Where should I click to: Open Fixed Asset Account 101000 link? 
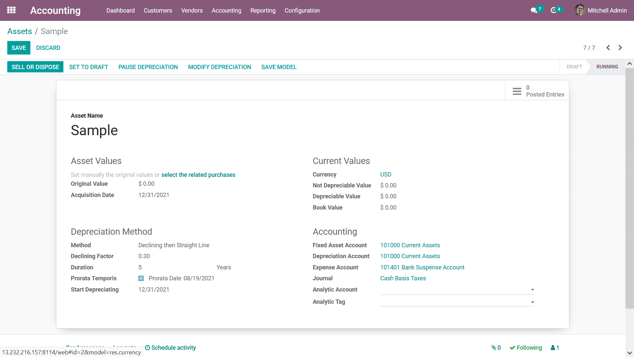coord(410,245)
